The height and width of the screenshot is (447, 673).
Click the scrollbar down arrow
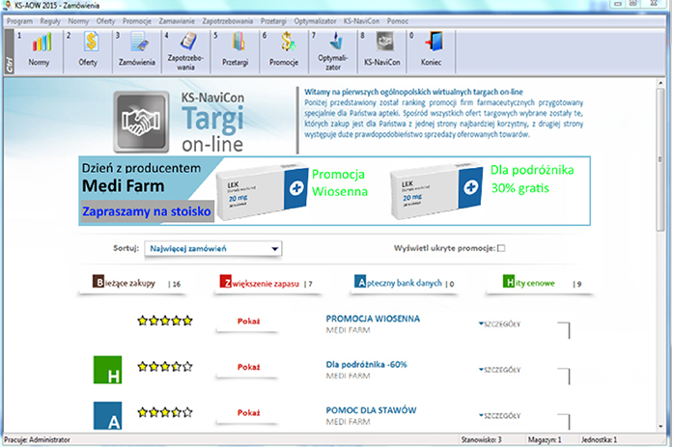pos(660,427)
